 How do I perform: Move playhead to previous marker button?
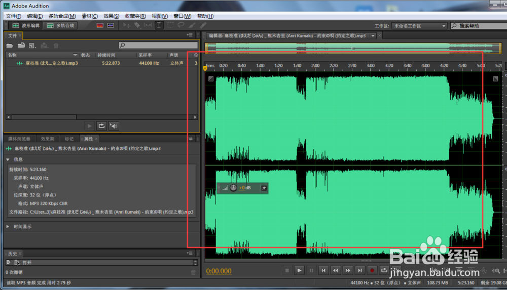point(323,271)
